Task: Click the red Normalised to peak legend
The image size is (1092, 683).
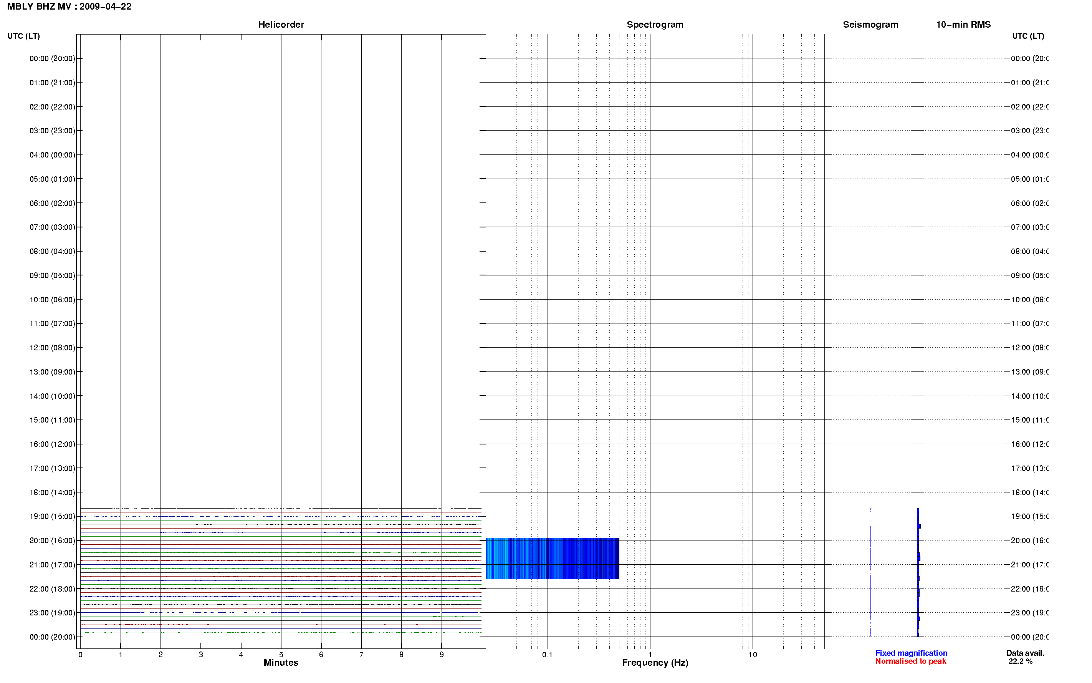Action: [x=910, y=661]
